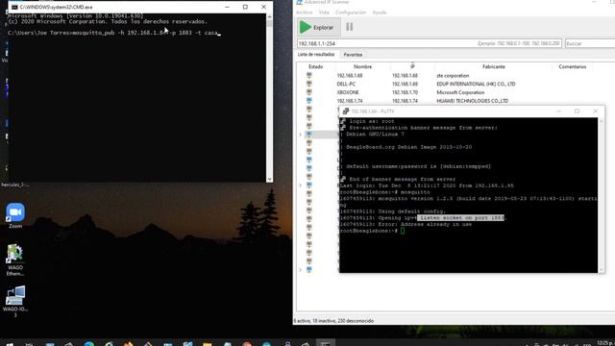This screenshot has width=615, height=346.
Task: Switch to the Favoritos tab
Action: click(353, 55)
